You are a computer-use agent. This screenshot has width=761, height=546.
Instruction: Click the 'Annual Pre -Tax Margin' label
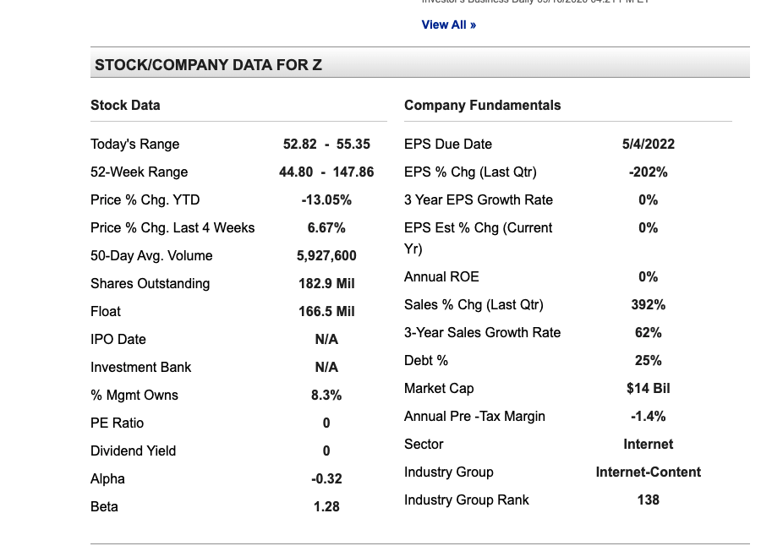point(474,417)
